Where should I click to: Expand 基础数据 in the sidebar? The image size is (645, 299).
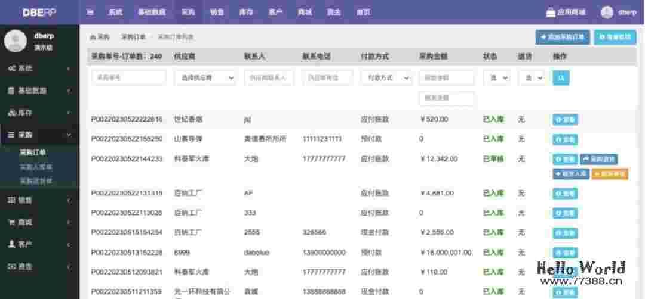point(39,91)
